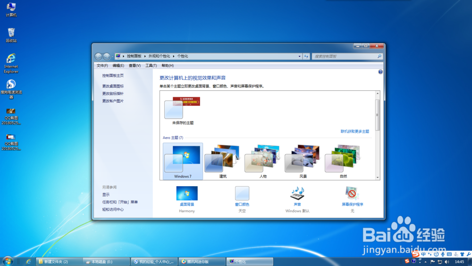472x266 pixels.
Task: Open the Windows Start button
Action: [x=8, y=261]
